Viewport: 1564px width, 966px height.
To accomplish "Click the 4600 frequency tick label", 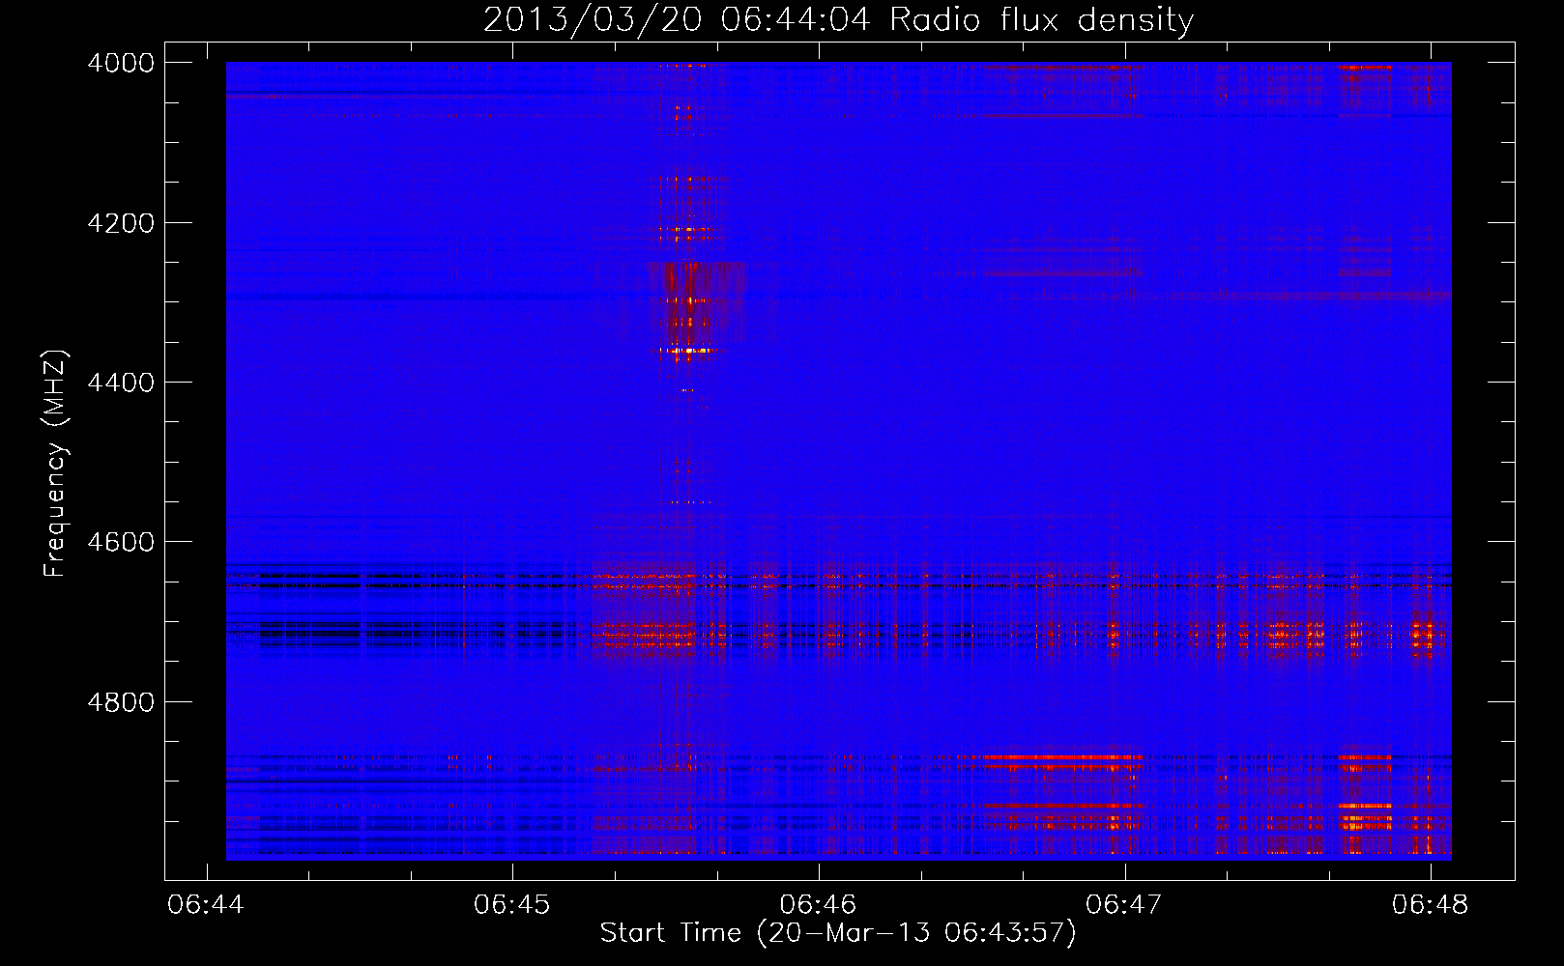I will (121, 542).
